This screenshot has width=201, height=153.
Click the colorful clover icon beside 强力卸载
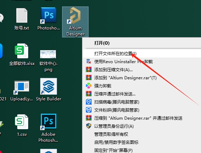[89, 86]
